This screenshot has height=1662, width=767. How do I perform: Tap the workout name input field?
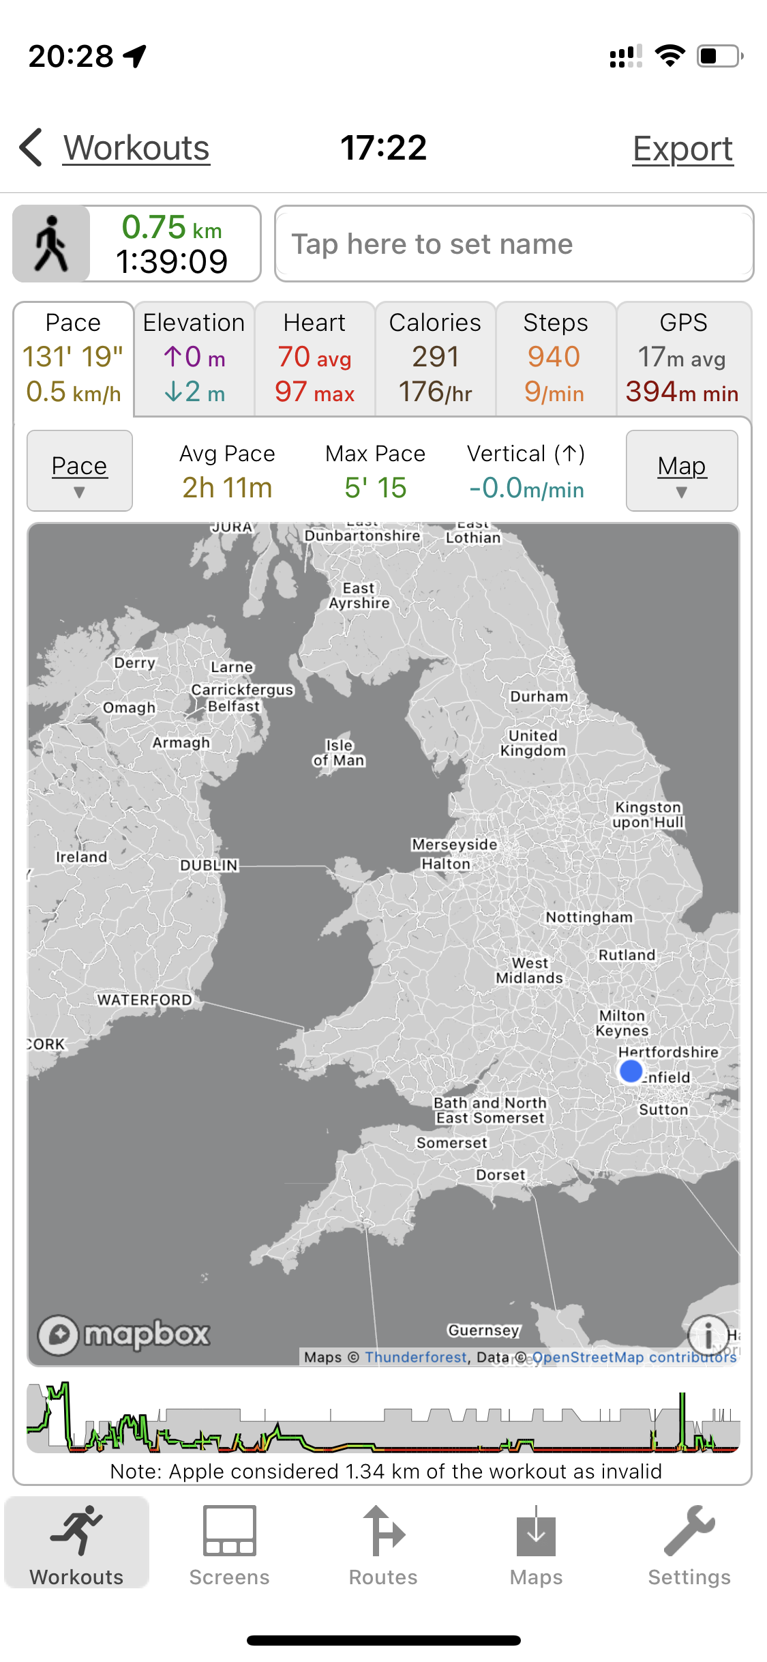[x=514, y=244]
